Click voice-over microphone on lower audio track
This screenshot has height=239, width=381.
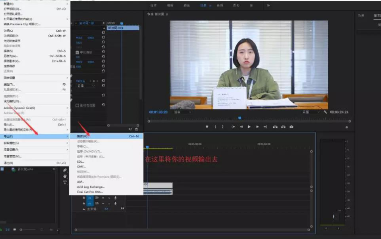click(115, 203)
